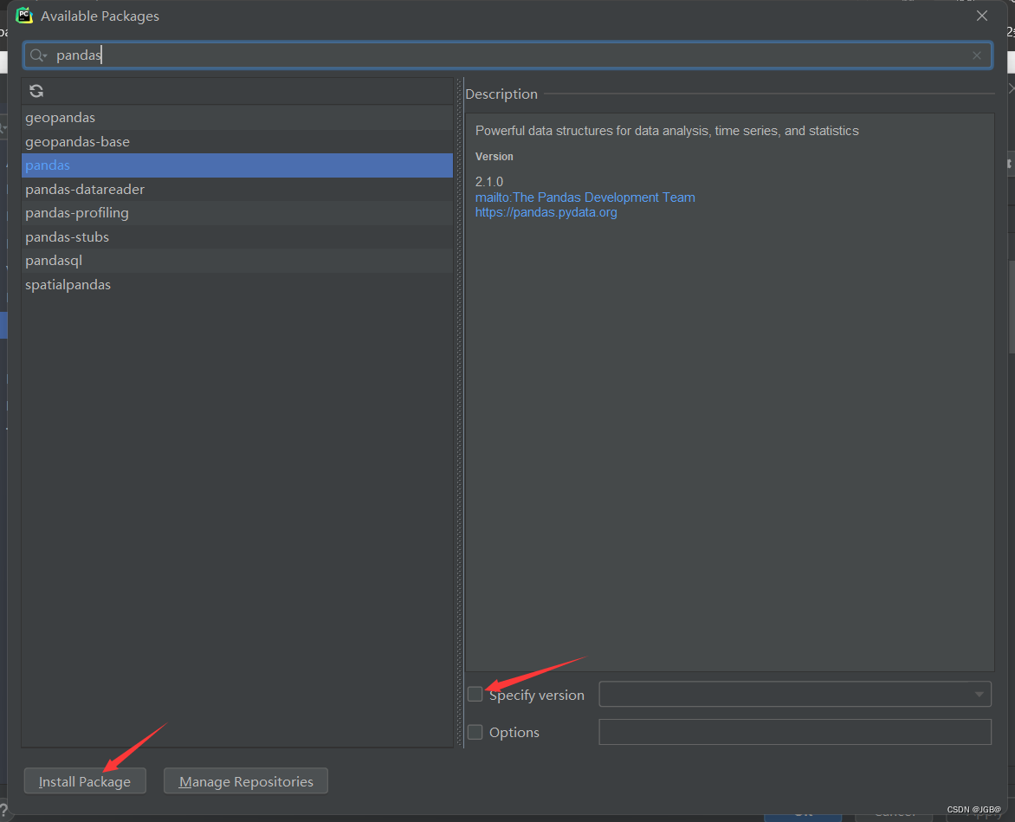This screenshot has width=1015, height=822.
Task: Focus the package search box containing pandas
Action: (x=507, y=55)
